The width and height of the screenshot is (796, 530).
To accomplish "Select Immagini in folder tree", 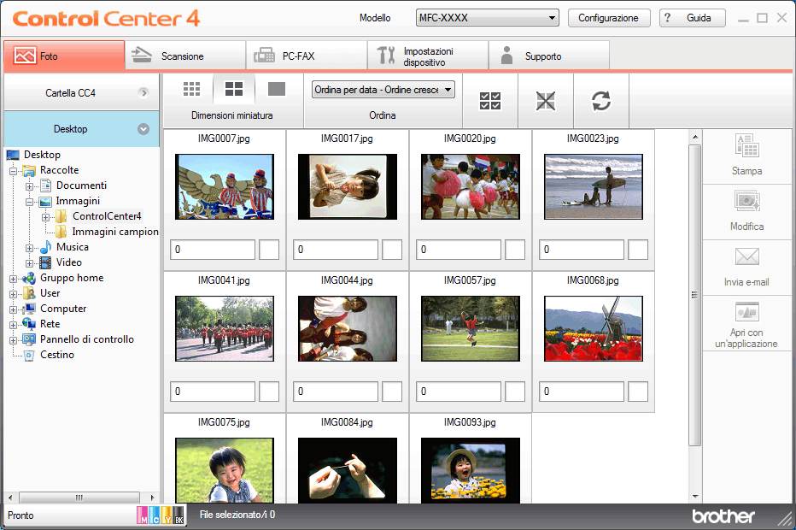I will tap(78, 201).
